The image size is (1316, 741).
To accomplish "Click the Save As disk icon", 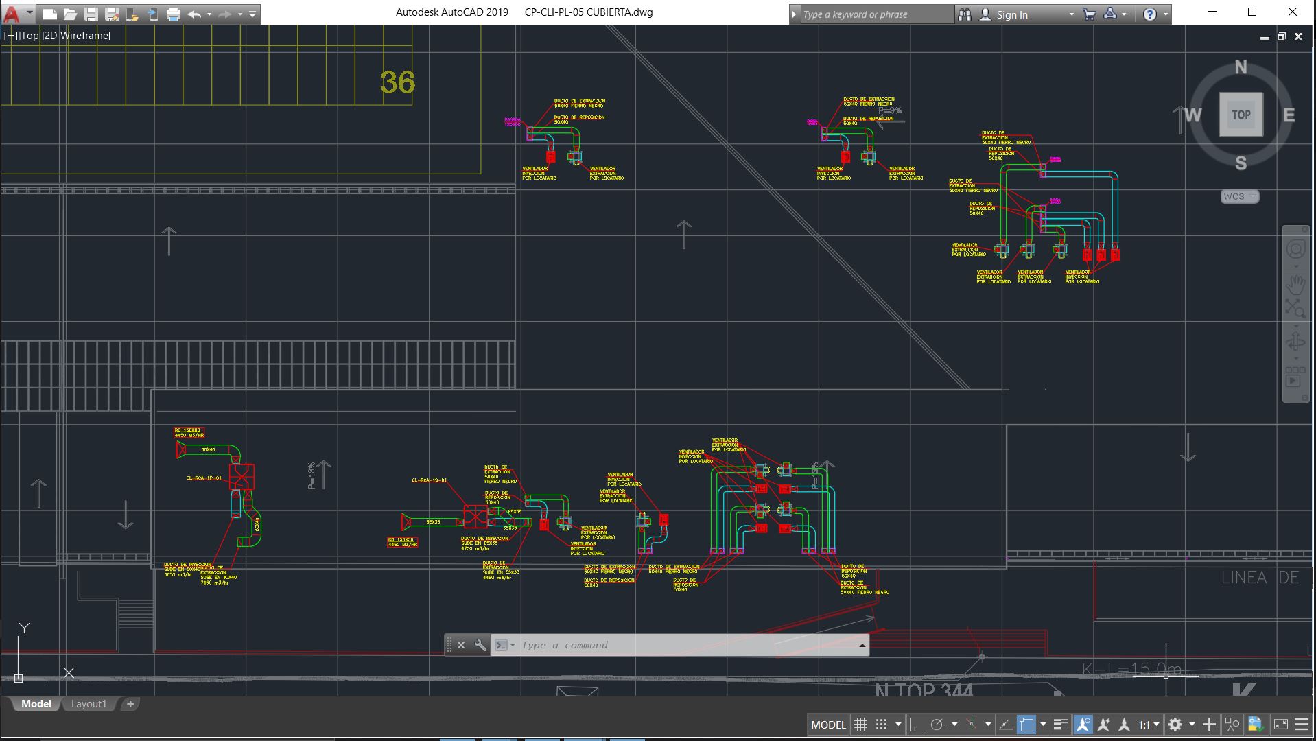I will 112,14.
